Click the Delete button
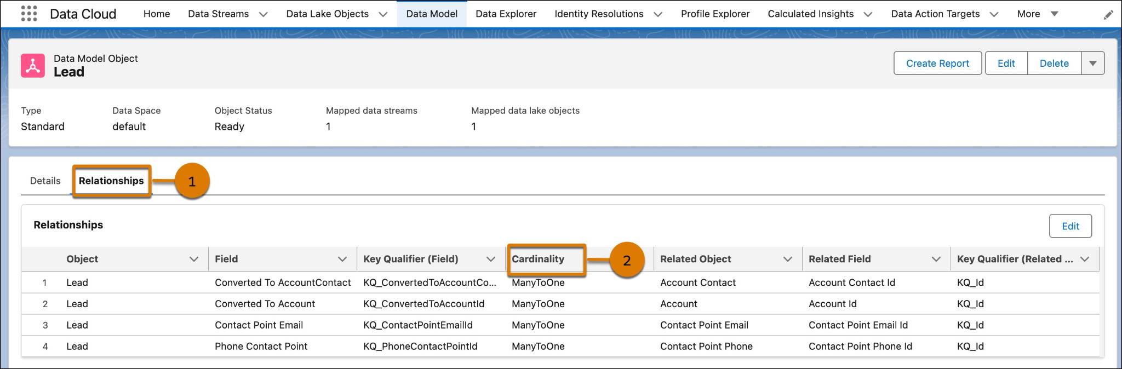Screen dimensions: 1122x369 pos(1054,63)
